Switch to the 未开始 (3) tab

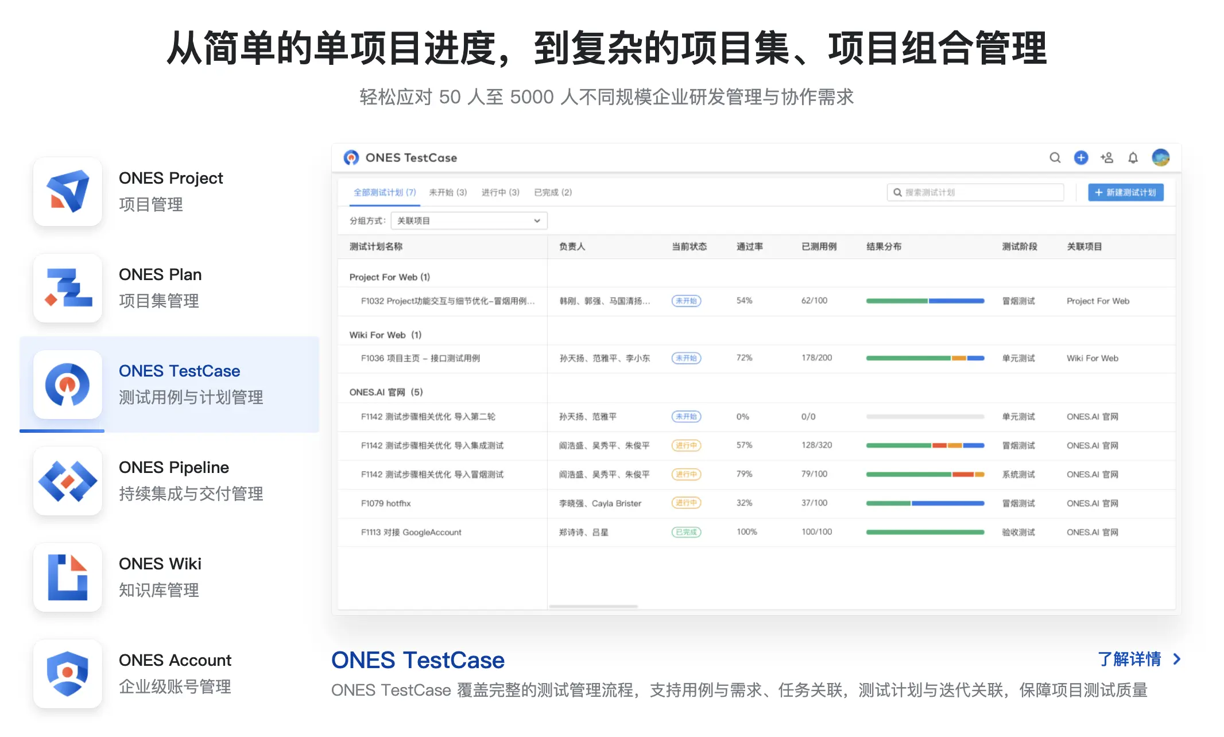coord(448,193)
